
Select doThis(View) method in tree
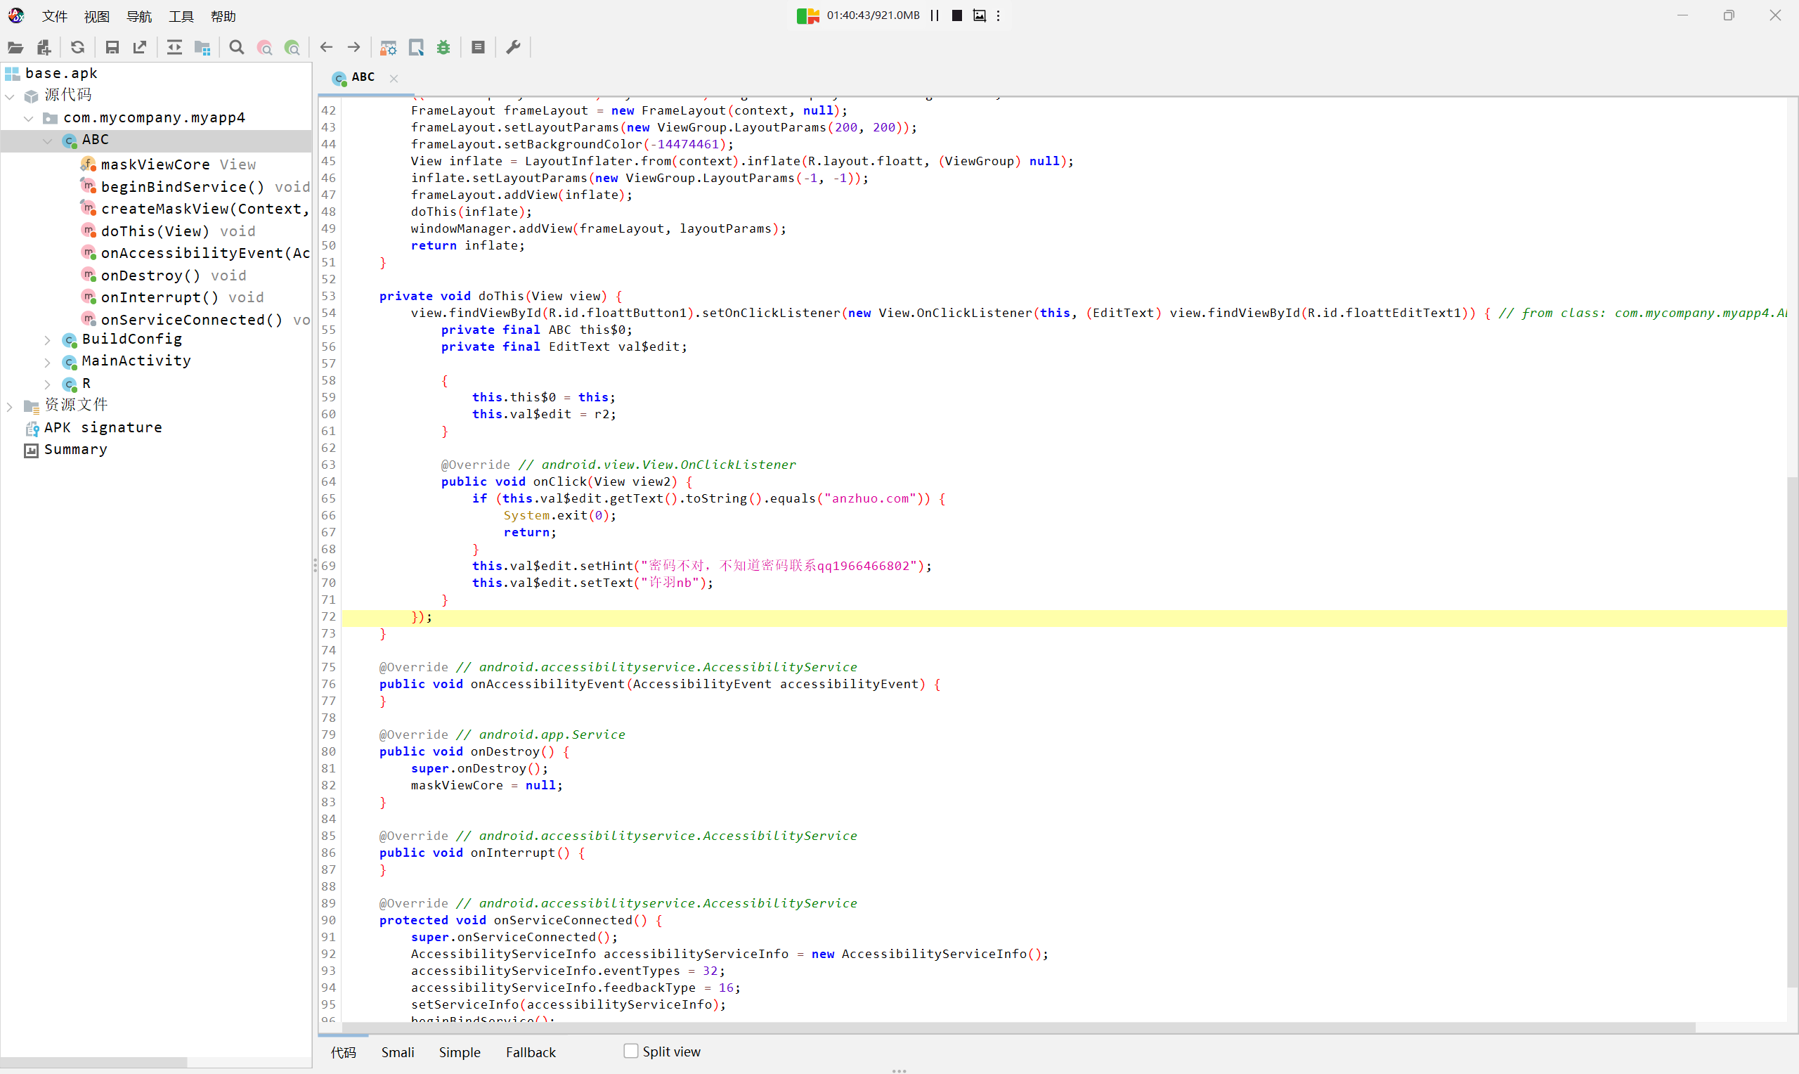point(168,231)
